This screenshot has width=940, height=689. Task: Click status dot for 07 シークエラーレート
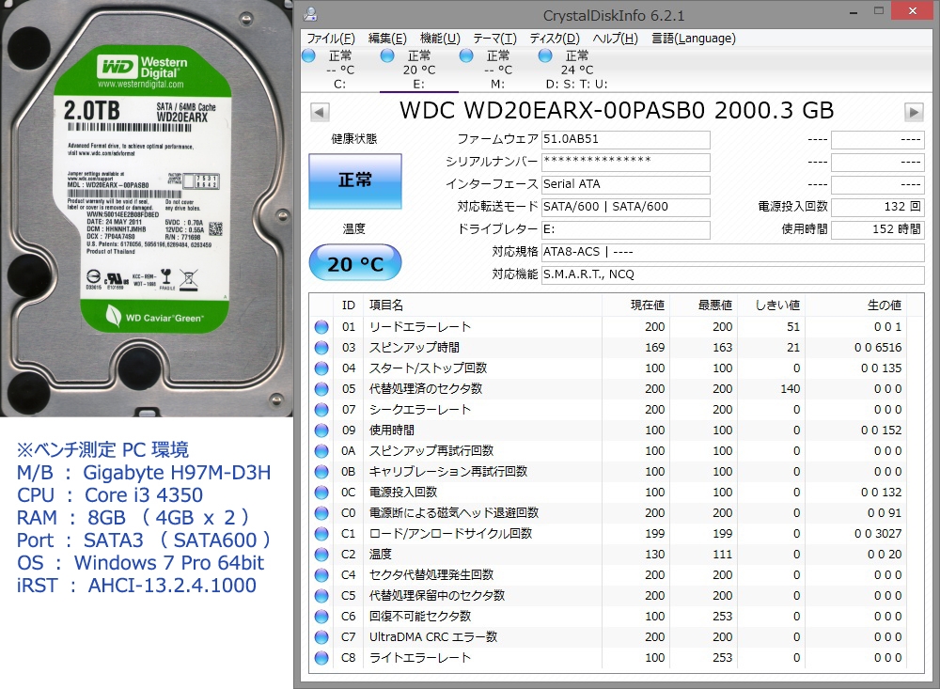coord(321,410)
